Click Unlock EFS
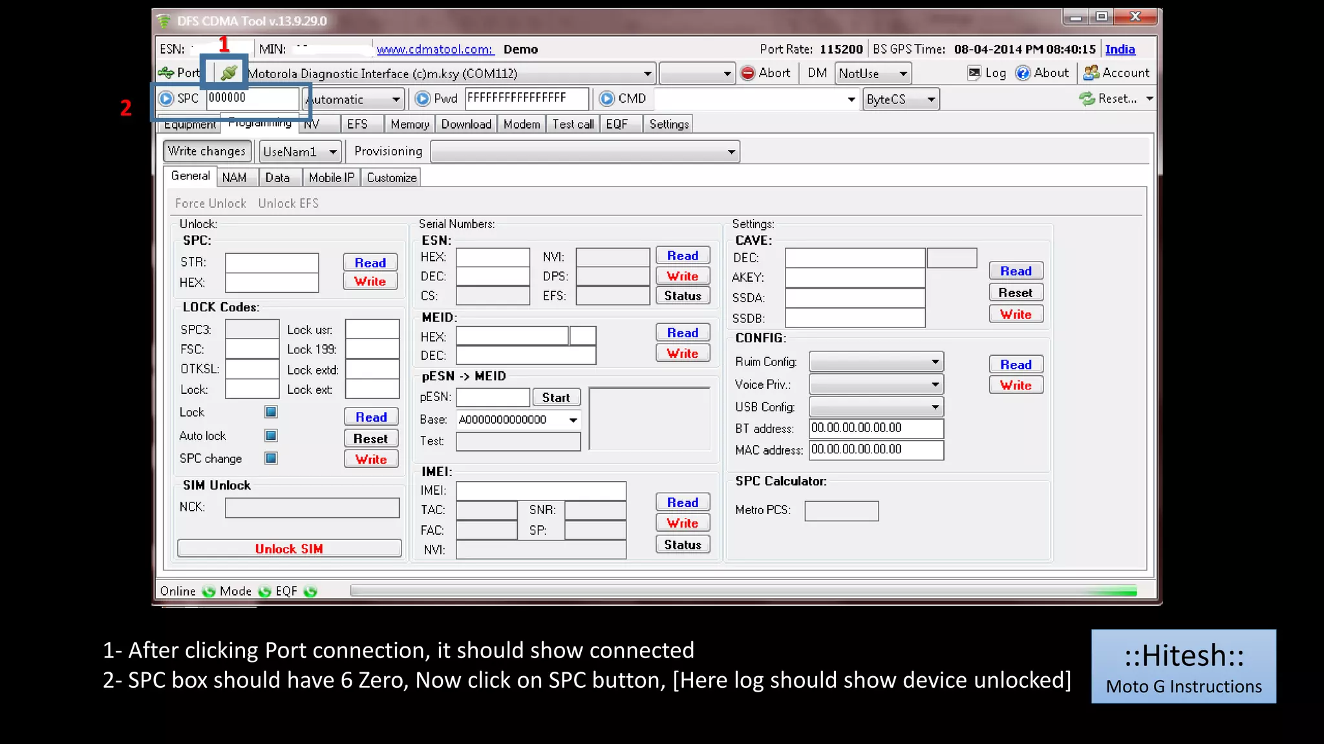 pos(288,203)
